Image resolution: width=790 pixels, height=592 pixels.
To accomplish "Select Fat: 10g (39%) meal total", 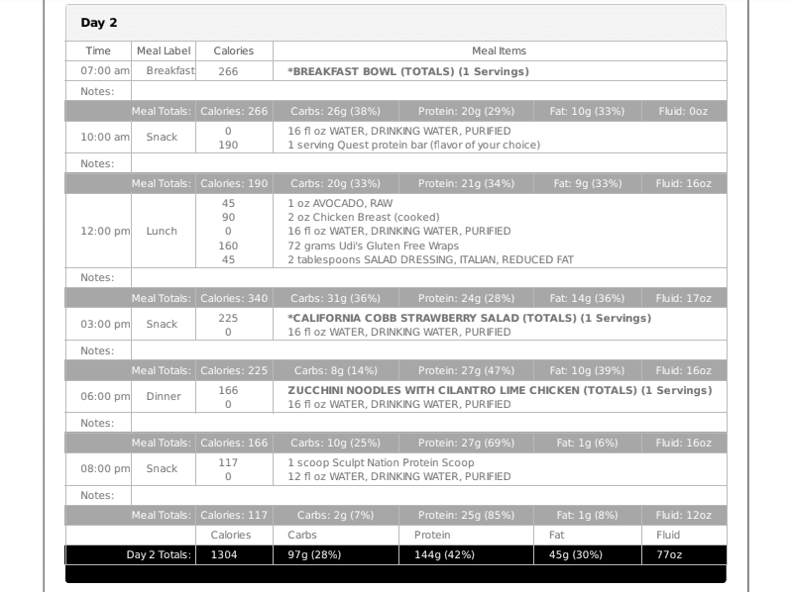I will pos(587,371).
